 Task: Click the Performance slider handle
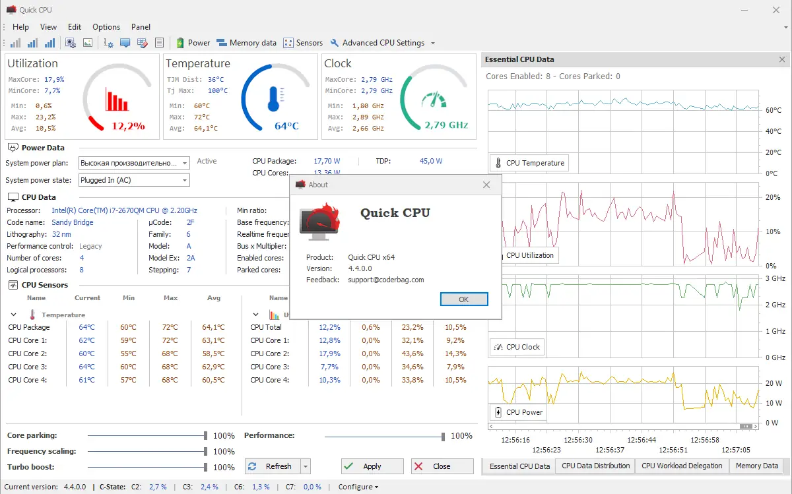pyautogui.click(x=443, y=436)
